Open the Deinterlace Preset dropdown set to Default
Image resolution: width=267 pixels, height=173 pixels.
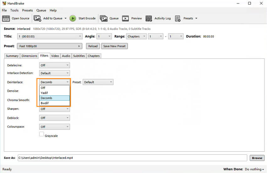click(98, 82)
